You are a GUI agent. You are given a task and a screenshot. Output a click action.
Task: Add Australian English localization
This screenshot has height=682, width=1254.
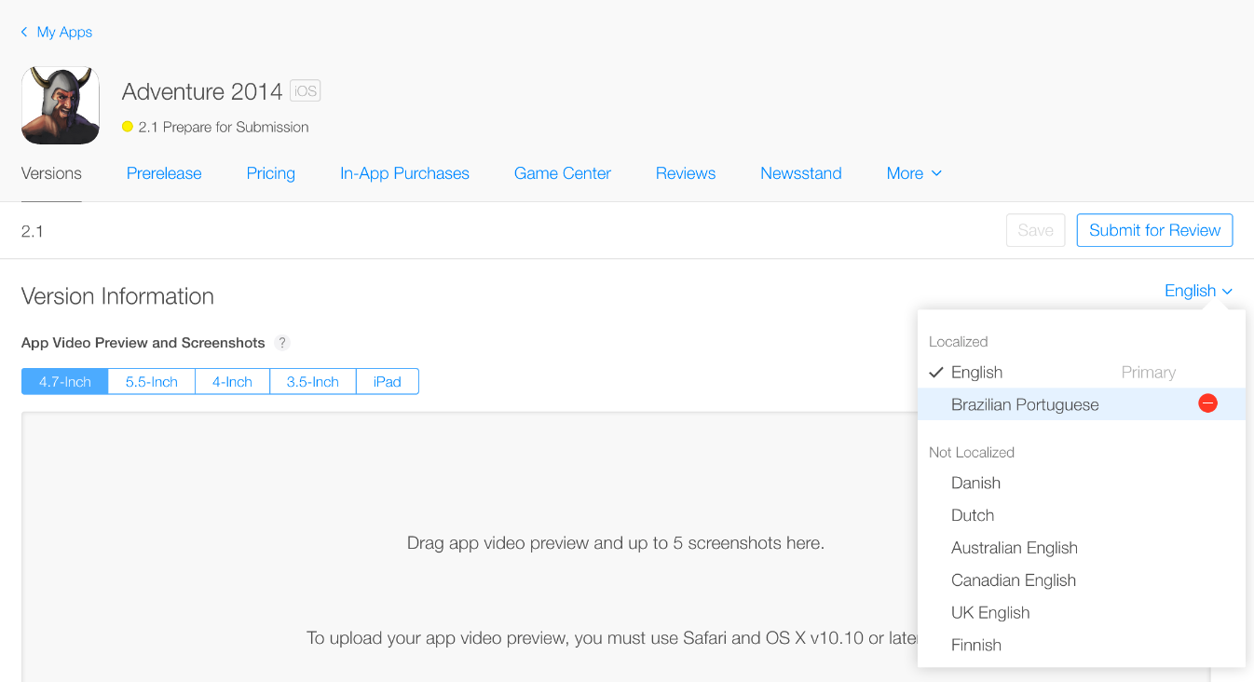pyautogui.click(x=1081, y=548)
